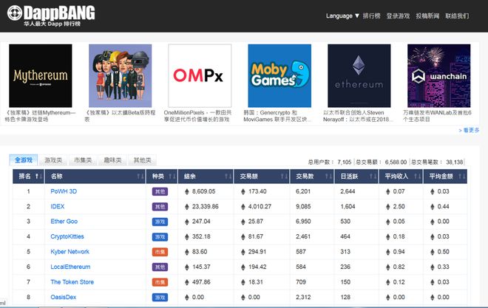Screen dimensions: 488x308
Task: Click the orange category badge for The Token Store
Action: coord(160,282)
